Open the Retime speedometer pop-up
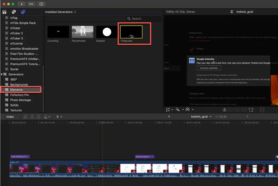The height and width of the screenshot is (186, 278). coord(189,110)
